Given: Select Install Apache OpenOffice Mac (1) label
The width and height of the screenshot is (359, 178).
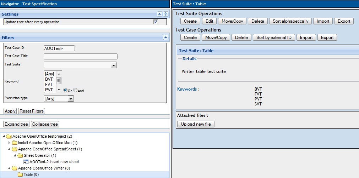Looking at the screenshot, I should click(48, 143).
